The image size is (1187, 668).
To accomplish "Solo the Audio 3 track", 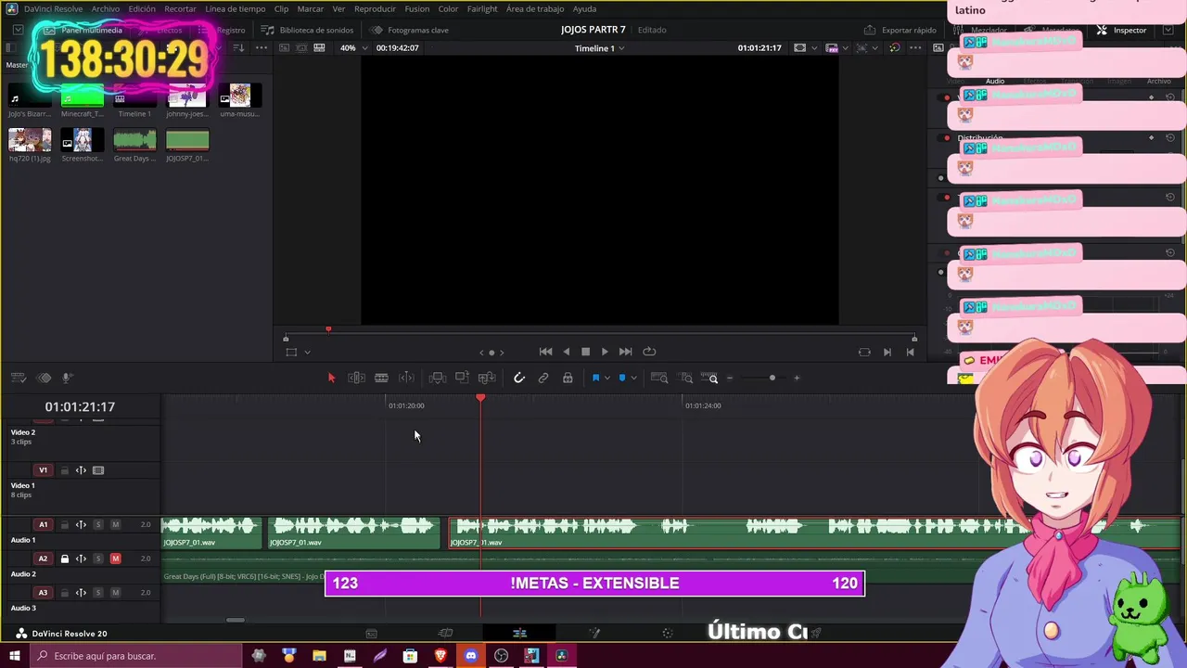I will click(98, 592).
